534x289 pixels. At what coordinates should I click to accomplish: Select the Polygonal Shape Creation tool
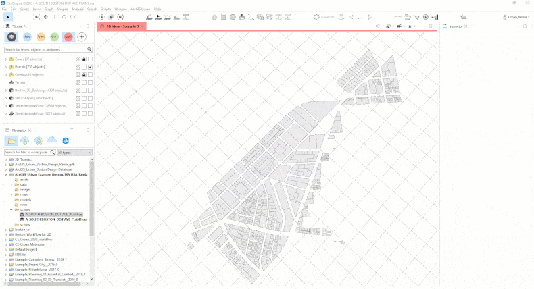tap(214, 17)
